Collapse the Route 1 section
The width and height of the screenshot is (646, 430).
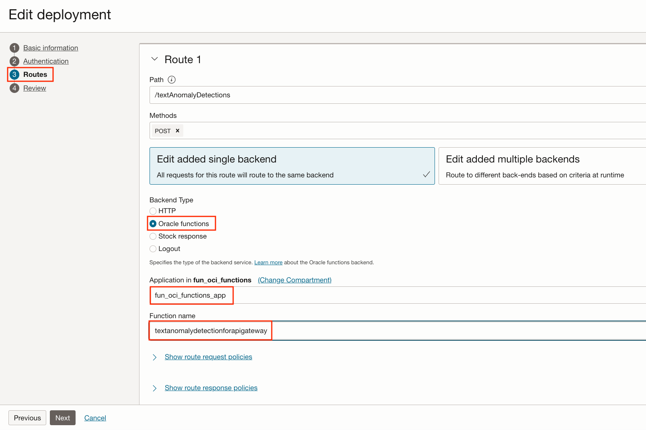point(154,59)
